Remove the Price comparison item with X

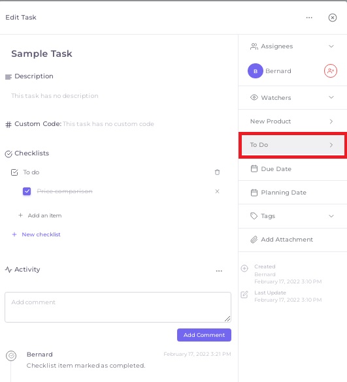pyautogui.click(x=217, y=191)
